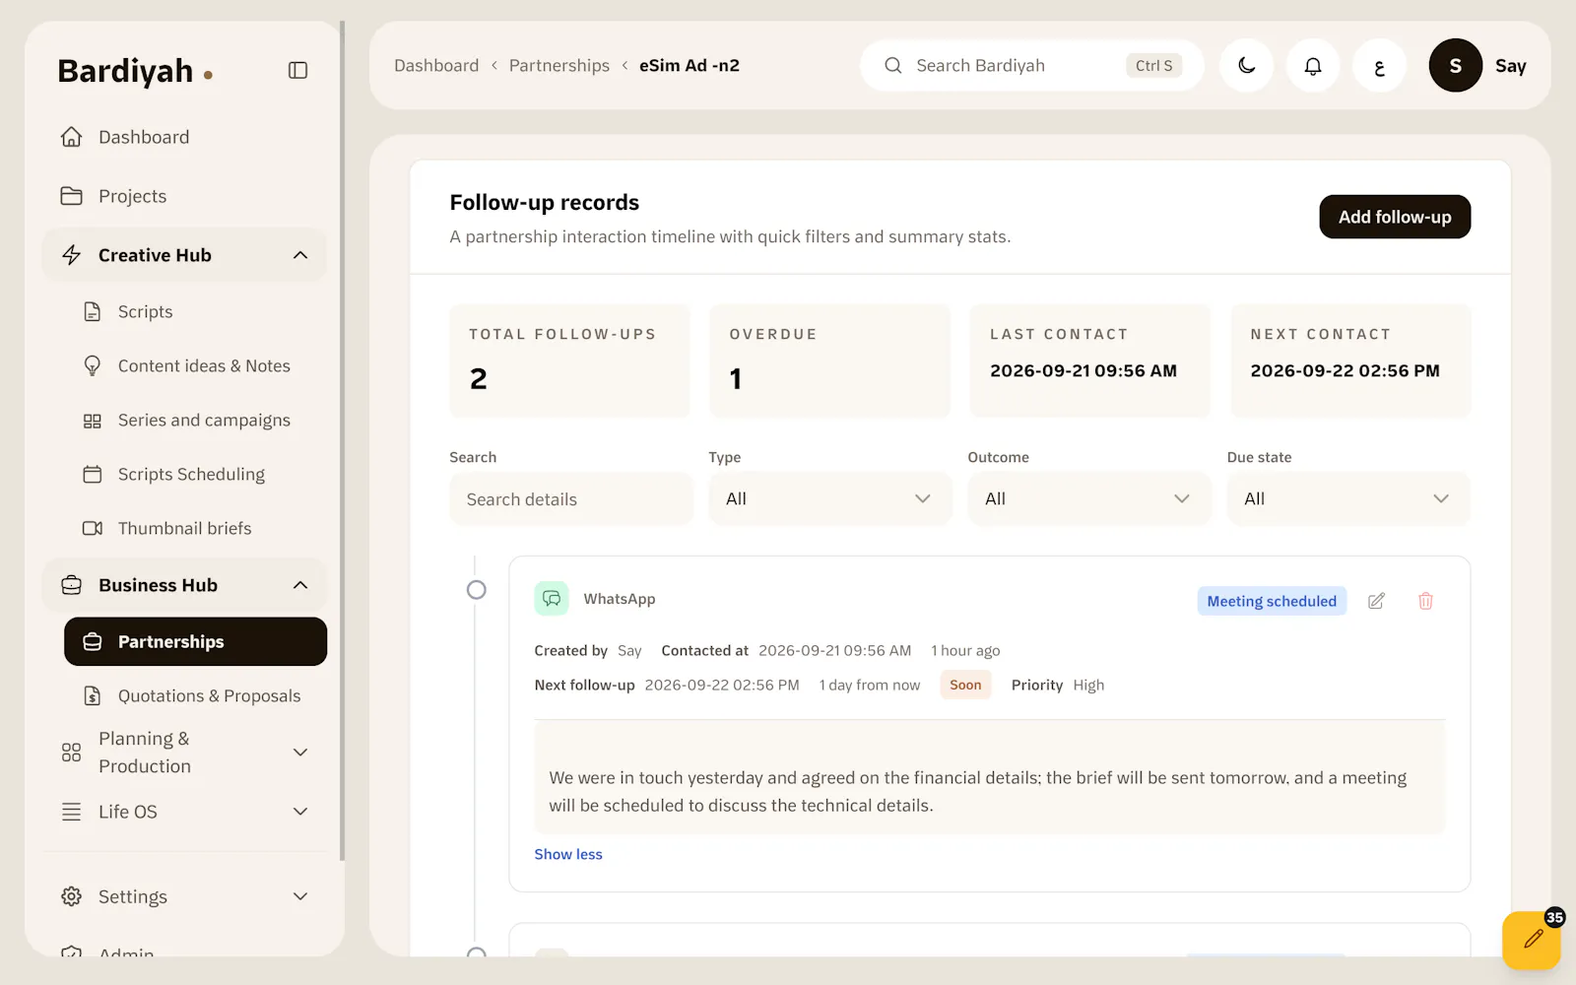Screen dimensions: 1576x985
Task: Click the Add follow-up button
Action: [x=1395, y=217]
